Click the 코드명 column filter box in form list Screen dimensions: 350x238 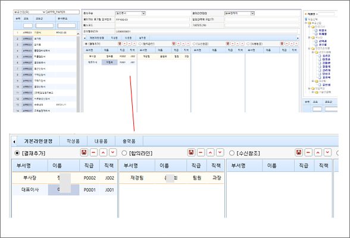coord(45,26)
